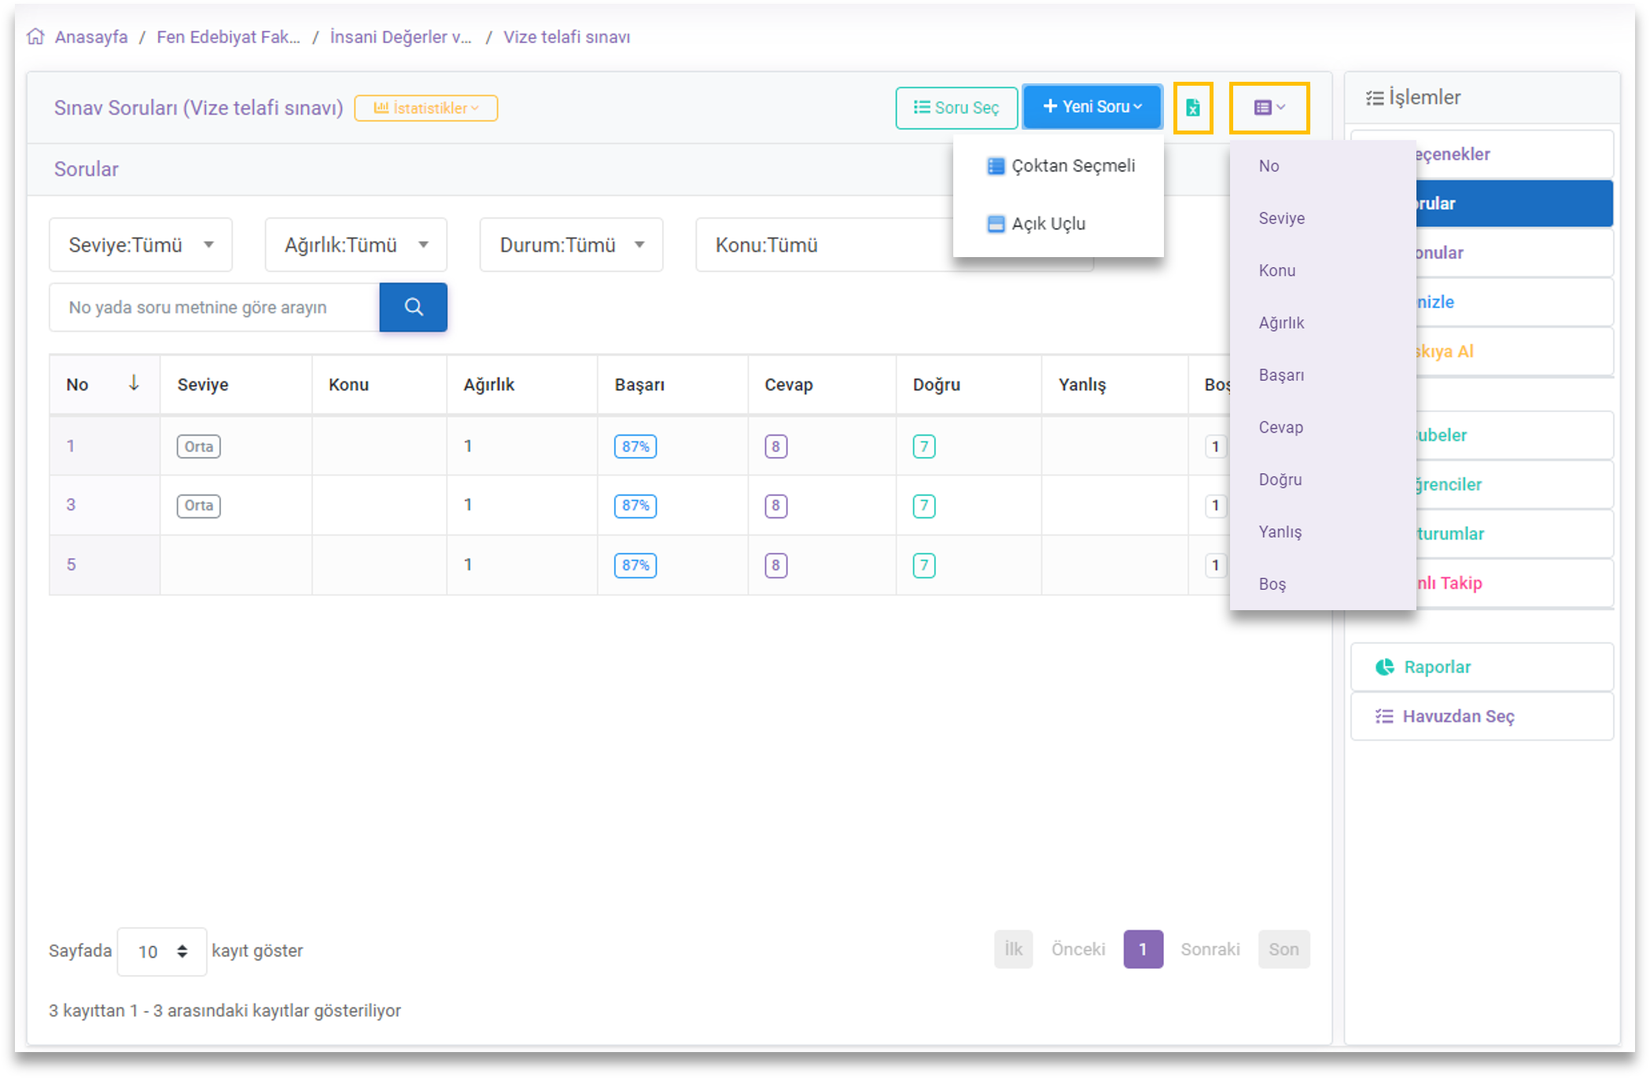Viewport: 1650px width, 1078px height.
Task: Click sort arrow in No column
Action: click(x=134, y=383)
